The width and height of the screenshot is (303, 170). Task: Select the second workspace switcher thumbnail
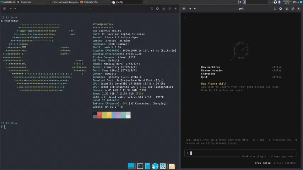(x=244, y=2)
